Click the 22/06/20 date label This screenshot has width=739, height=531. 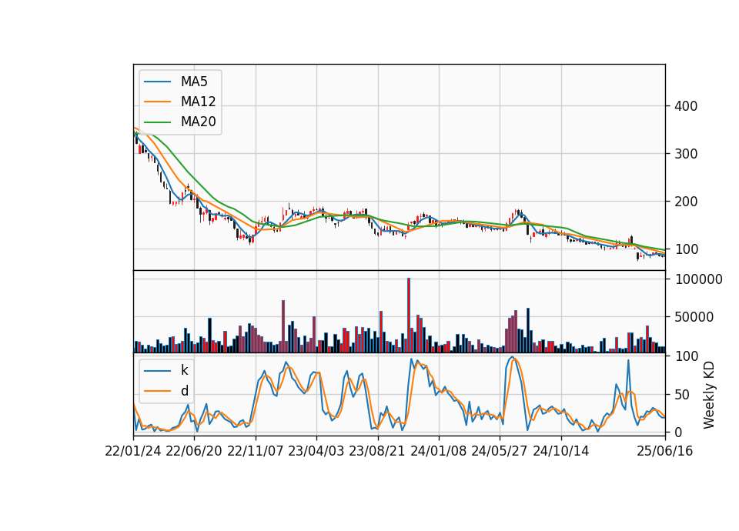pos(194,451)
